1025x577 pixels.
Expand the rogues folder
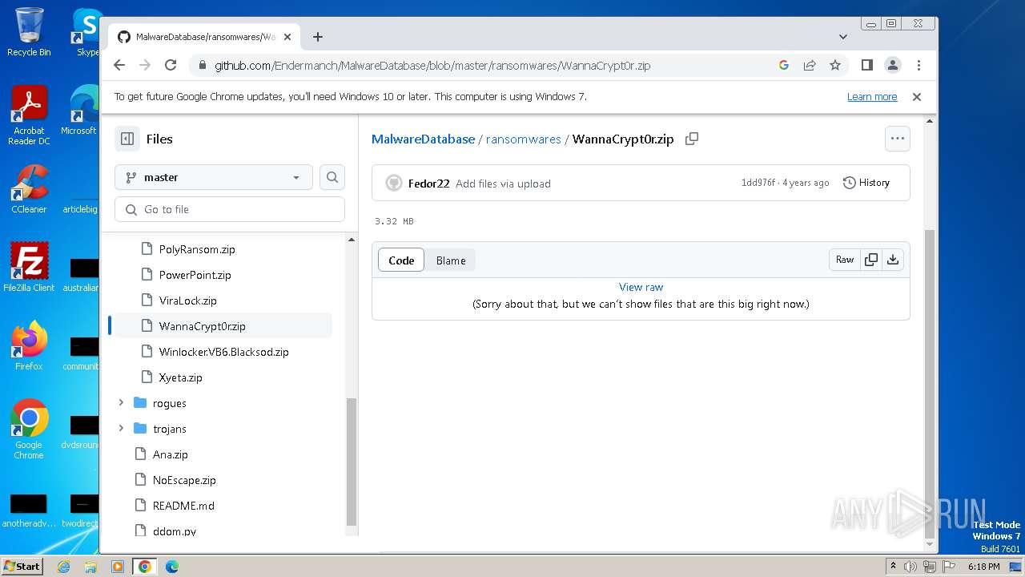(121, 403)
